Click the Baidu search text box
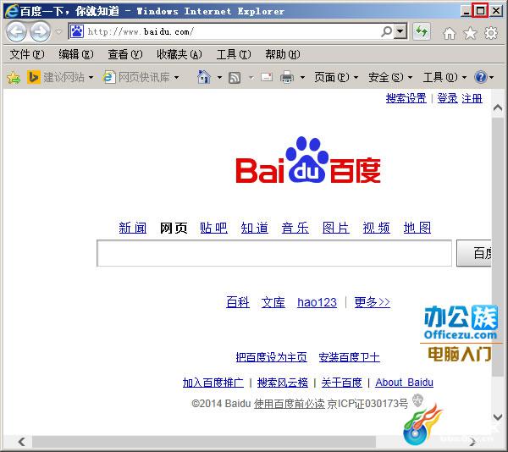The image size is (508, 452). (x=274, y=253)
